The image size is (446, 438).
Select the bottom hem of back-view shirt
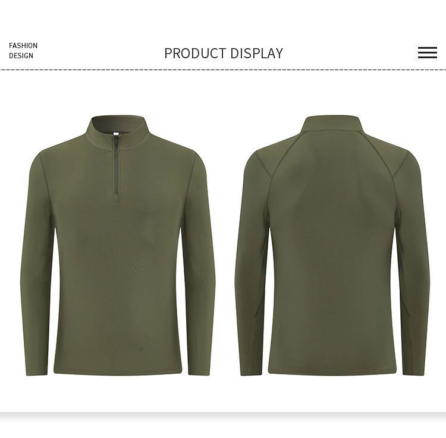click(332, 371)
